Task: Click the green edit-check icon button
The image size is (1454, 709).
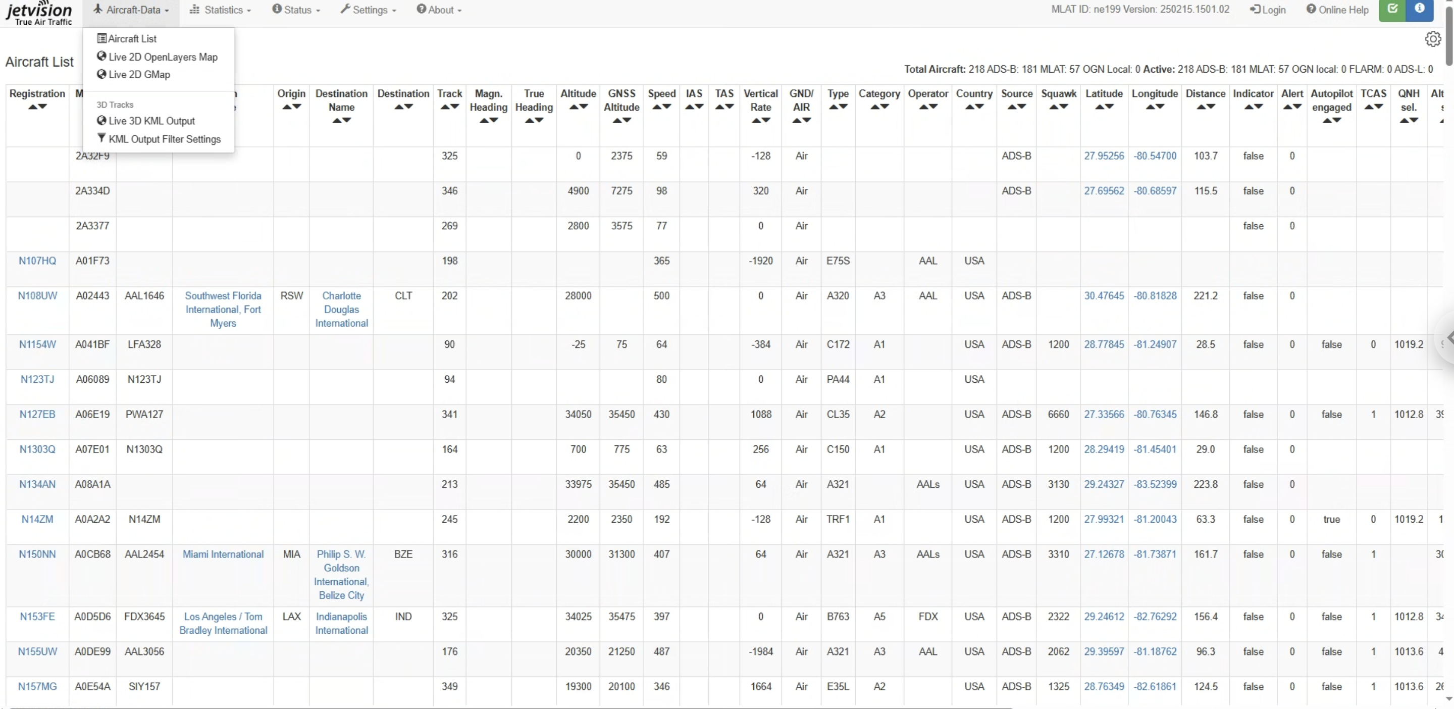Action: point(1392,9)
